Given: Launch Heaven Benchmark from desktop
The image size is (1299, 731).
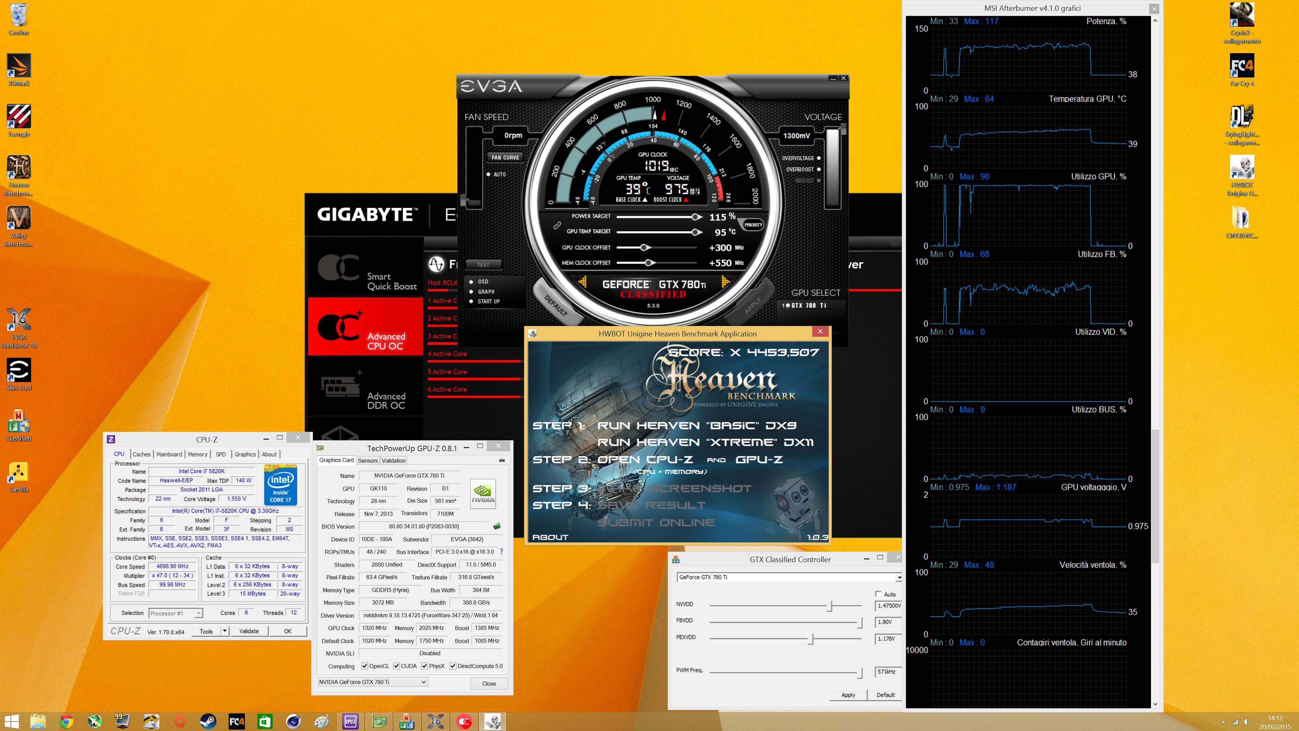Looking at the screenshot, I should (19, 175).
